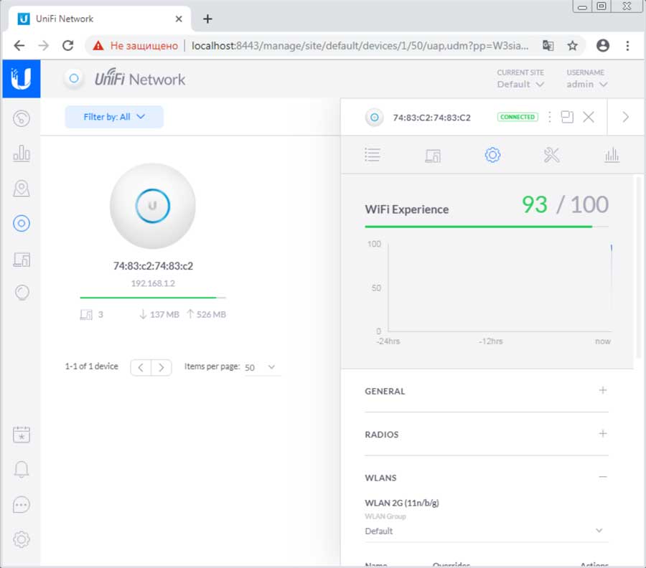
Task: Open the admin username dropdown
Action: tap(586, 84)
